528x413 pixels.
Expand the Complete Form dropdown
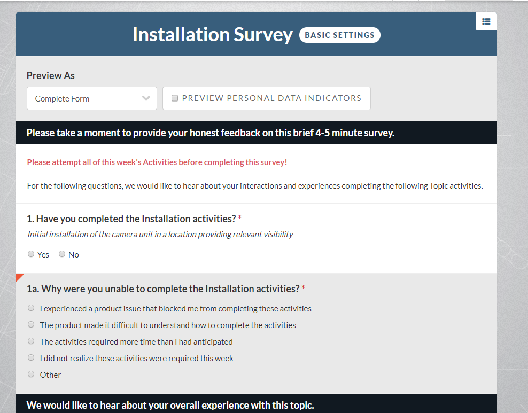click(92, 98)
